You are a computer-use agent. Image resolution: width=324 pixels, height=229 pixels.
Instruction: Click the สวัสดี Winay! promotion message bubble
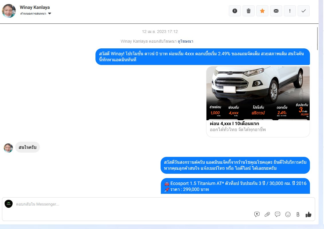point(203,57)
